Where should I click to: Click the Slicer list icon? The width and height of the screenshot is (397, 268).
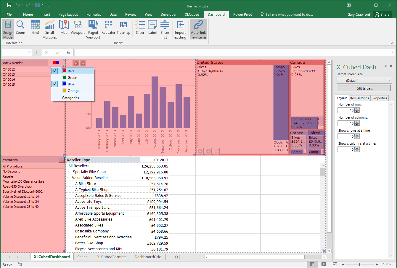165,29
